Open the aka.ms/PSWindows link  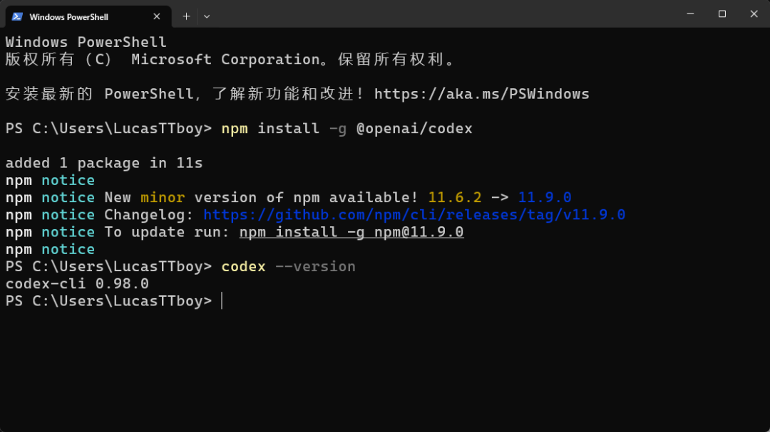click(481, 94)
